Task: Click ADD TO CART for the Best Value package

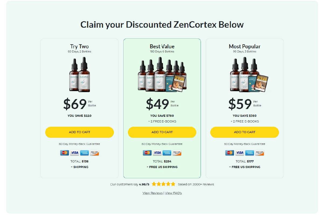Action: 162,132
